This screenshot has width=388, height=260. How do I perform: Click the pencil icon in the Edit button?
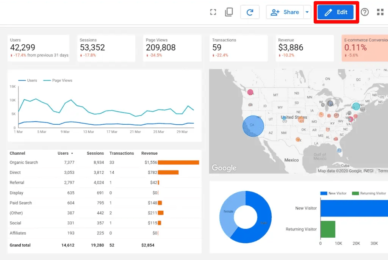pos(329,12)
